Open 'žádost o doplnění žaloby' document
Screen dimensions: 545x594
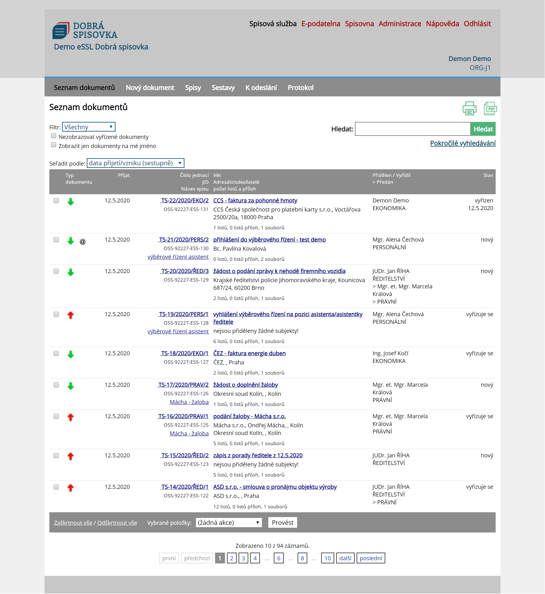[246, 385]
